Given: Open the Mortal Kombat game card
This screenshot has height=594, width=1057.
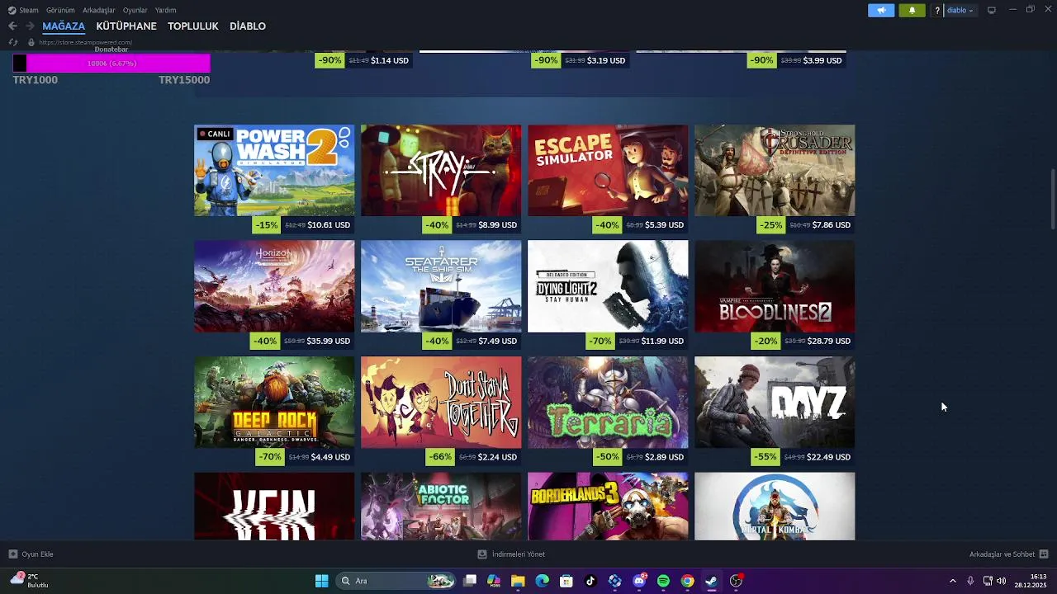Looking at the screenshot, I should pyautogui.click(x=775, y=507).
